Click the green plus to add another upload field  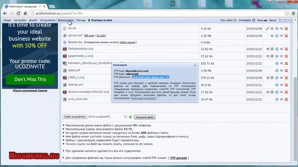(x=130, y=117)
